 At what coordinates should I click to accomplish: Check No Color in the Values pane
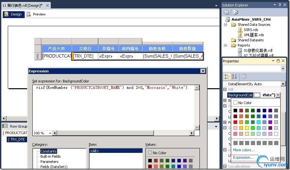[x=150, y=153]
